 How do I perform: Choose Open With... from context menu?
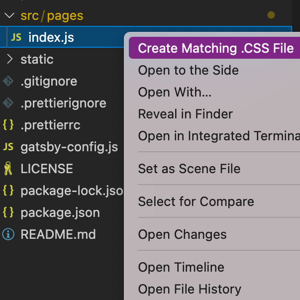pyautogui.click(x=175, y=92)
